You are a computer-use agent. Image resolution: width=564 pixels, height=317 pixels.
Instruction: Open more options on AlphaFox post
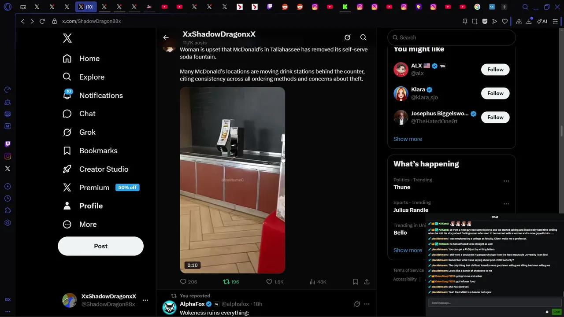(367, 304)
